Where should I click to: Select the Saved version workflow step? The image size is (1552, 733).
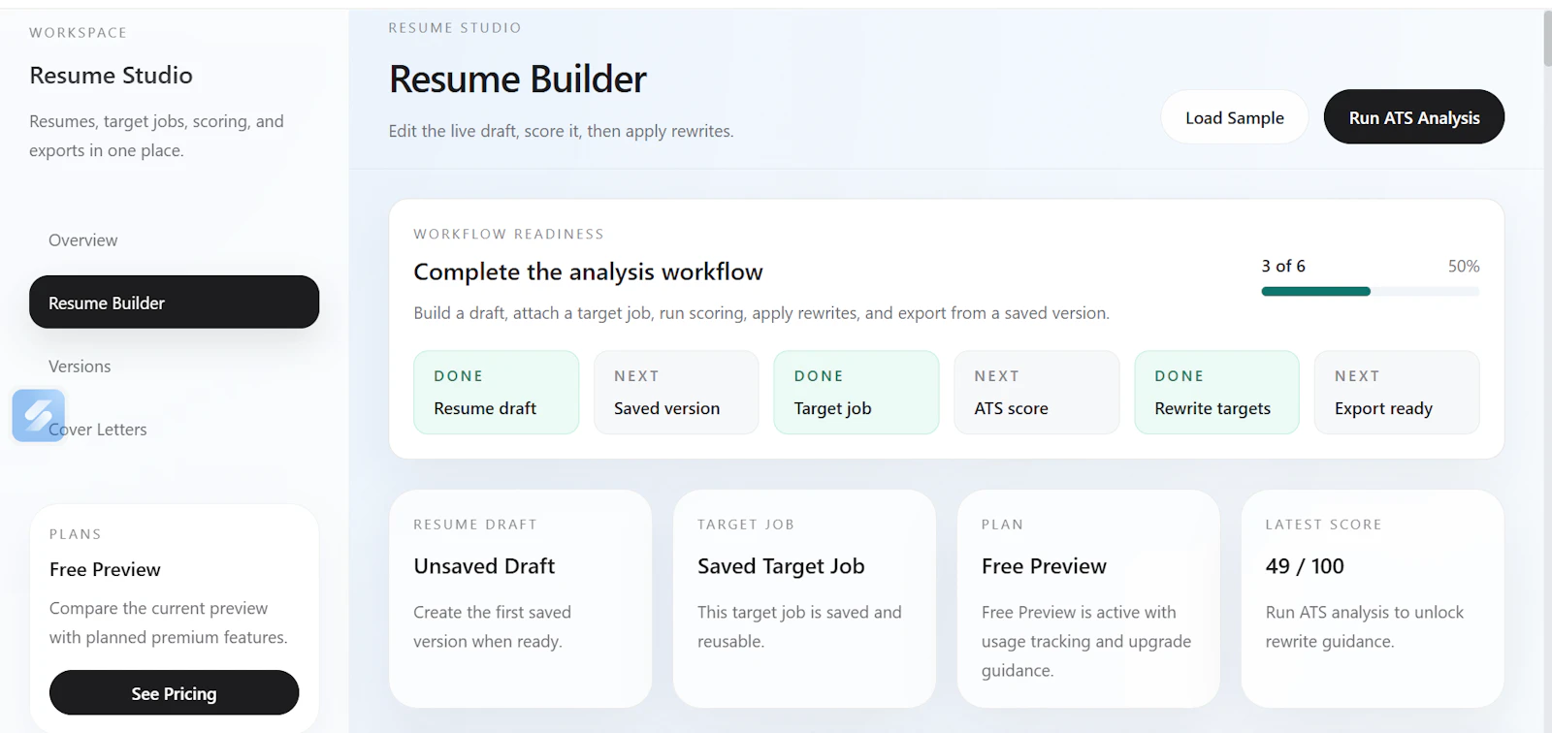[676, 393]
